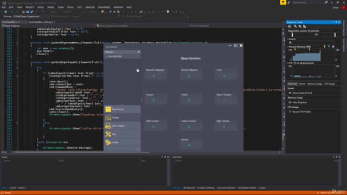The height and width of the screenshot is (195, 347).
Task: Open the nav bar overflow chevron in Ana Menü
Action: tap(138, 149)
